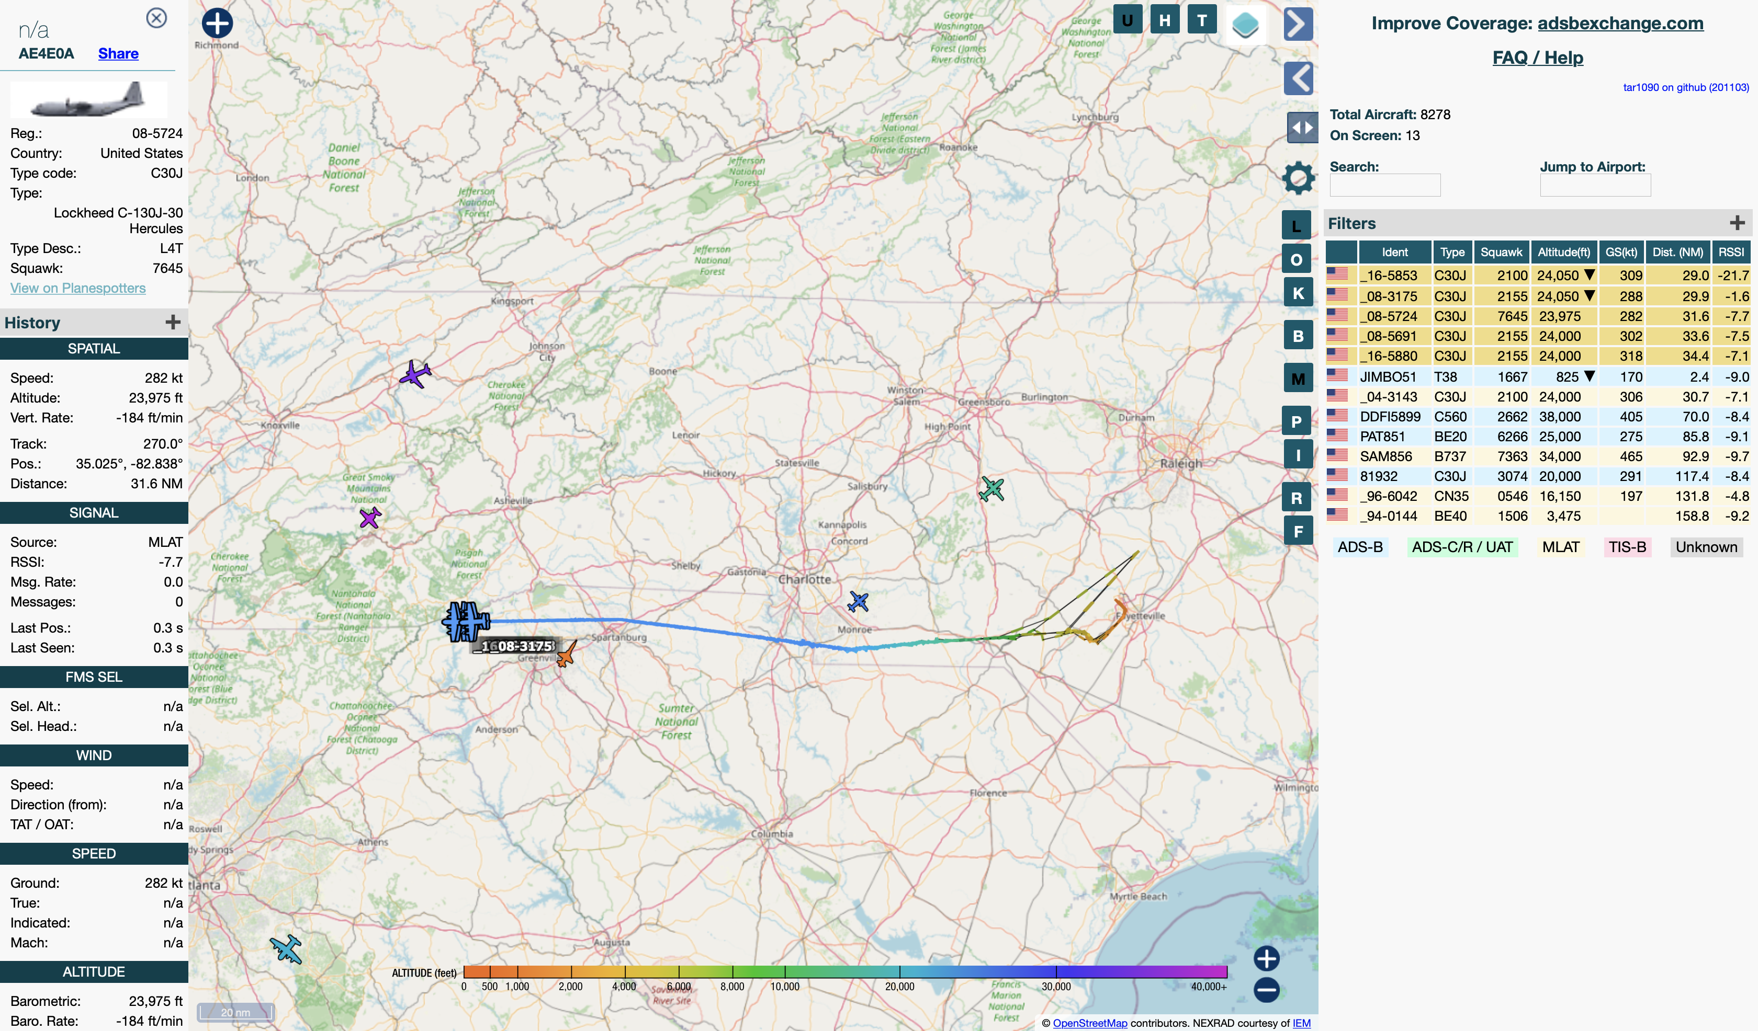
Task: Click the C-130J aircraft photo thumbnail
Action: tap(88, 100)
